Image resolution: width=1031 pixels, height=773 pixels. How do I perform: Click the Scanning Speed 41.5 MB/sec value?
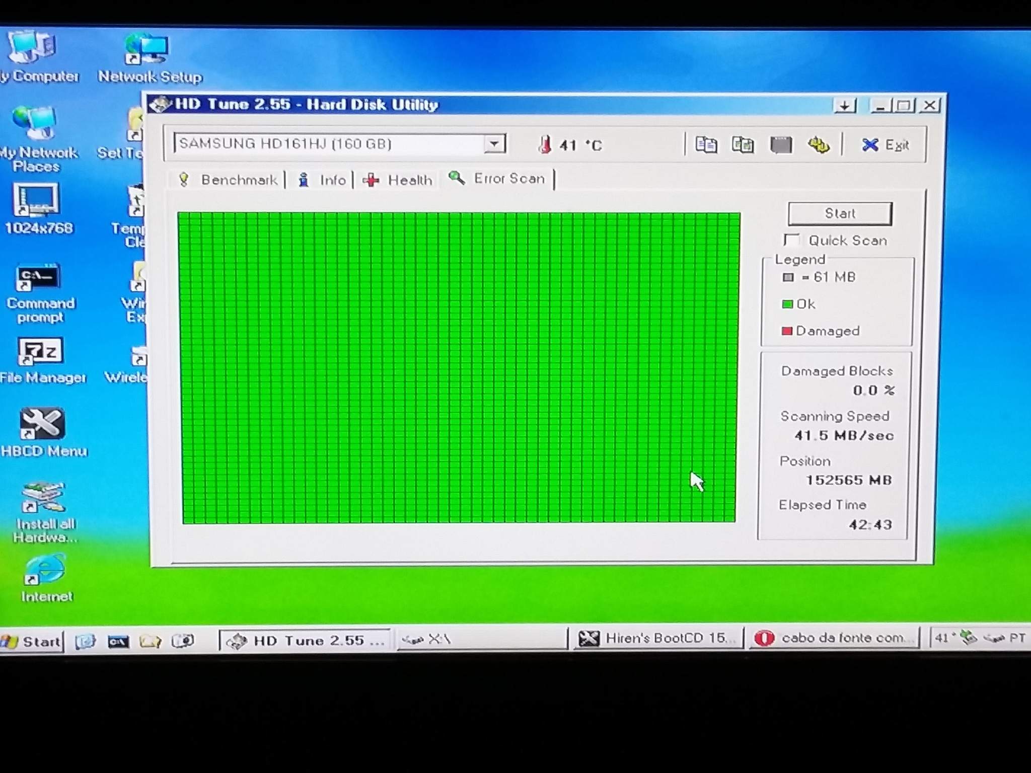pyautogui.click(x=844, y=435)
